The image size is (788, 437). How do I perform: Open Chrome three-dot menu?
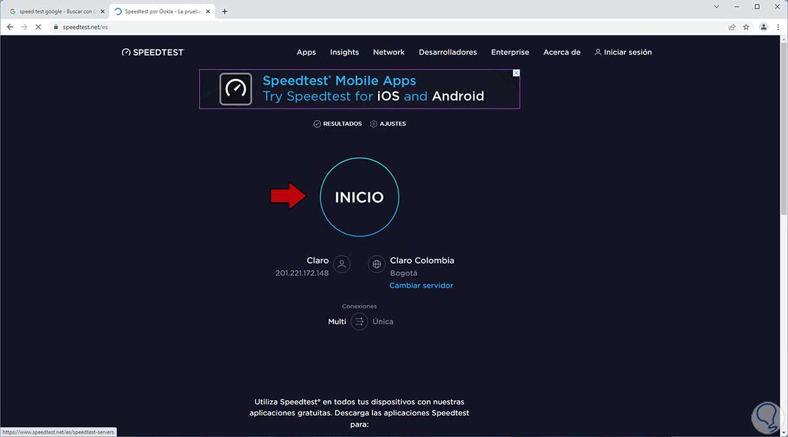click(778, 27)
